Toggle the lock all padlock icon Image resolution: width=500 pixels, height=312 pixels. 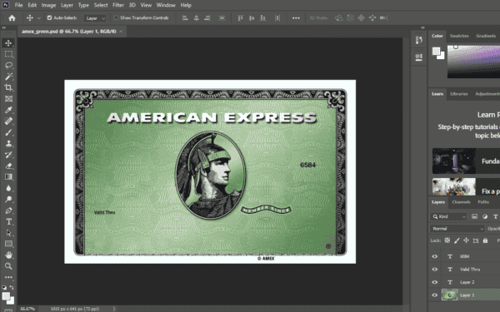click(x=485, y=240)
